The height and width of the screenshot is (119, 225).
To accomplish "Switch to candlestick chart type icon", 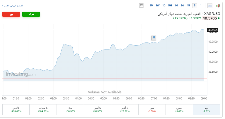I will click(x=218, y=6).
